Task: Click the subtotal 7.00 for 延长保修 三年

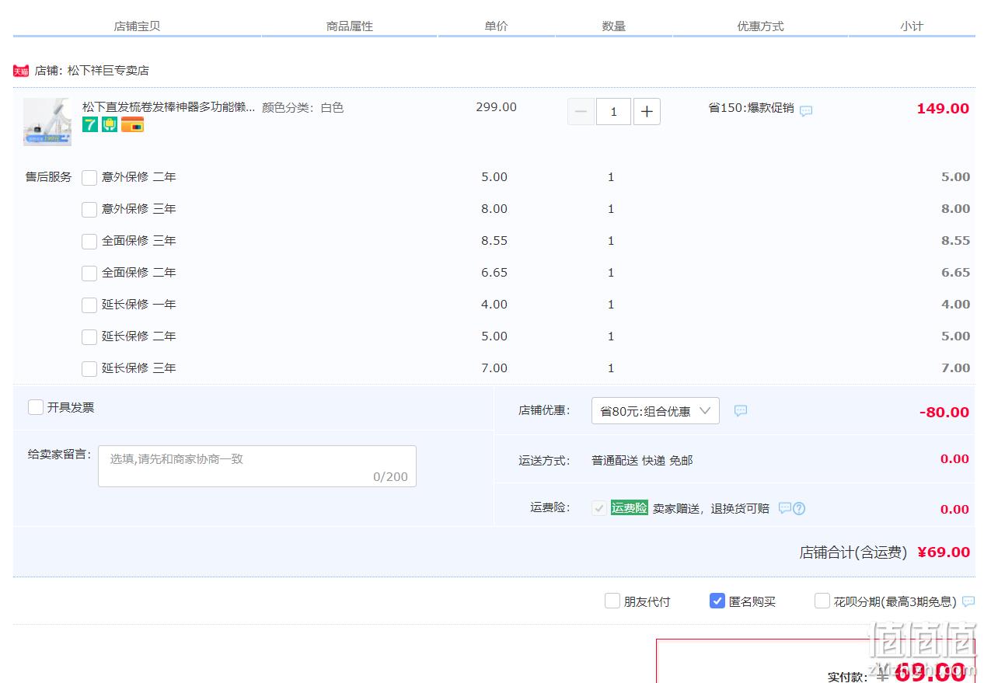Action: pos(955,368)
